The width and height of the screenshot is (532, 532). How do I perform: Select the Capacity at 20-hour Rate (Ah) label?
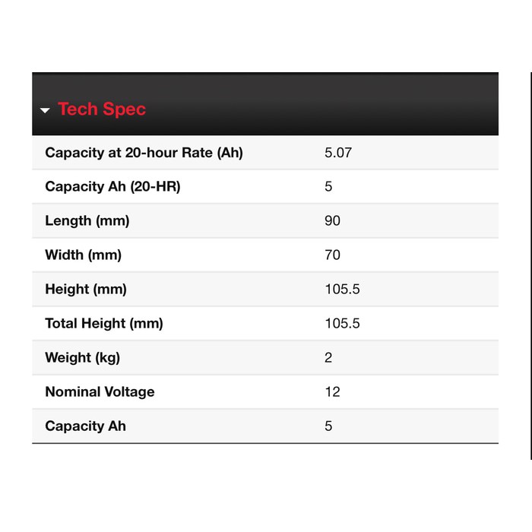[x=144, y=153]
